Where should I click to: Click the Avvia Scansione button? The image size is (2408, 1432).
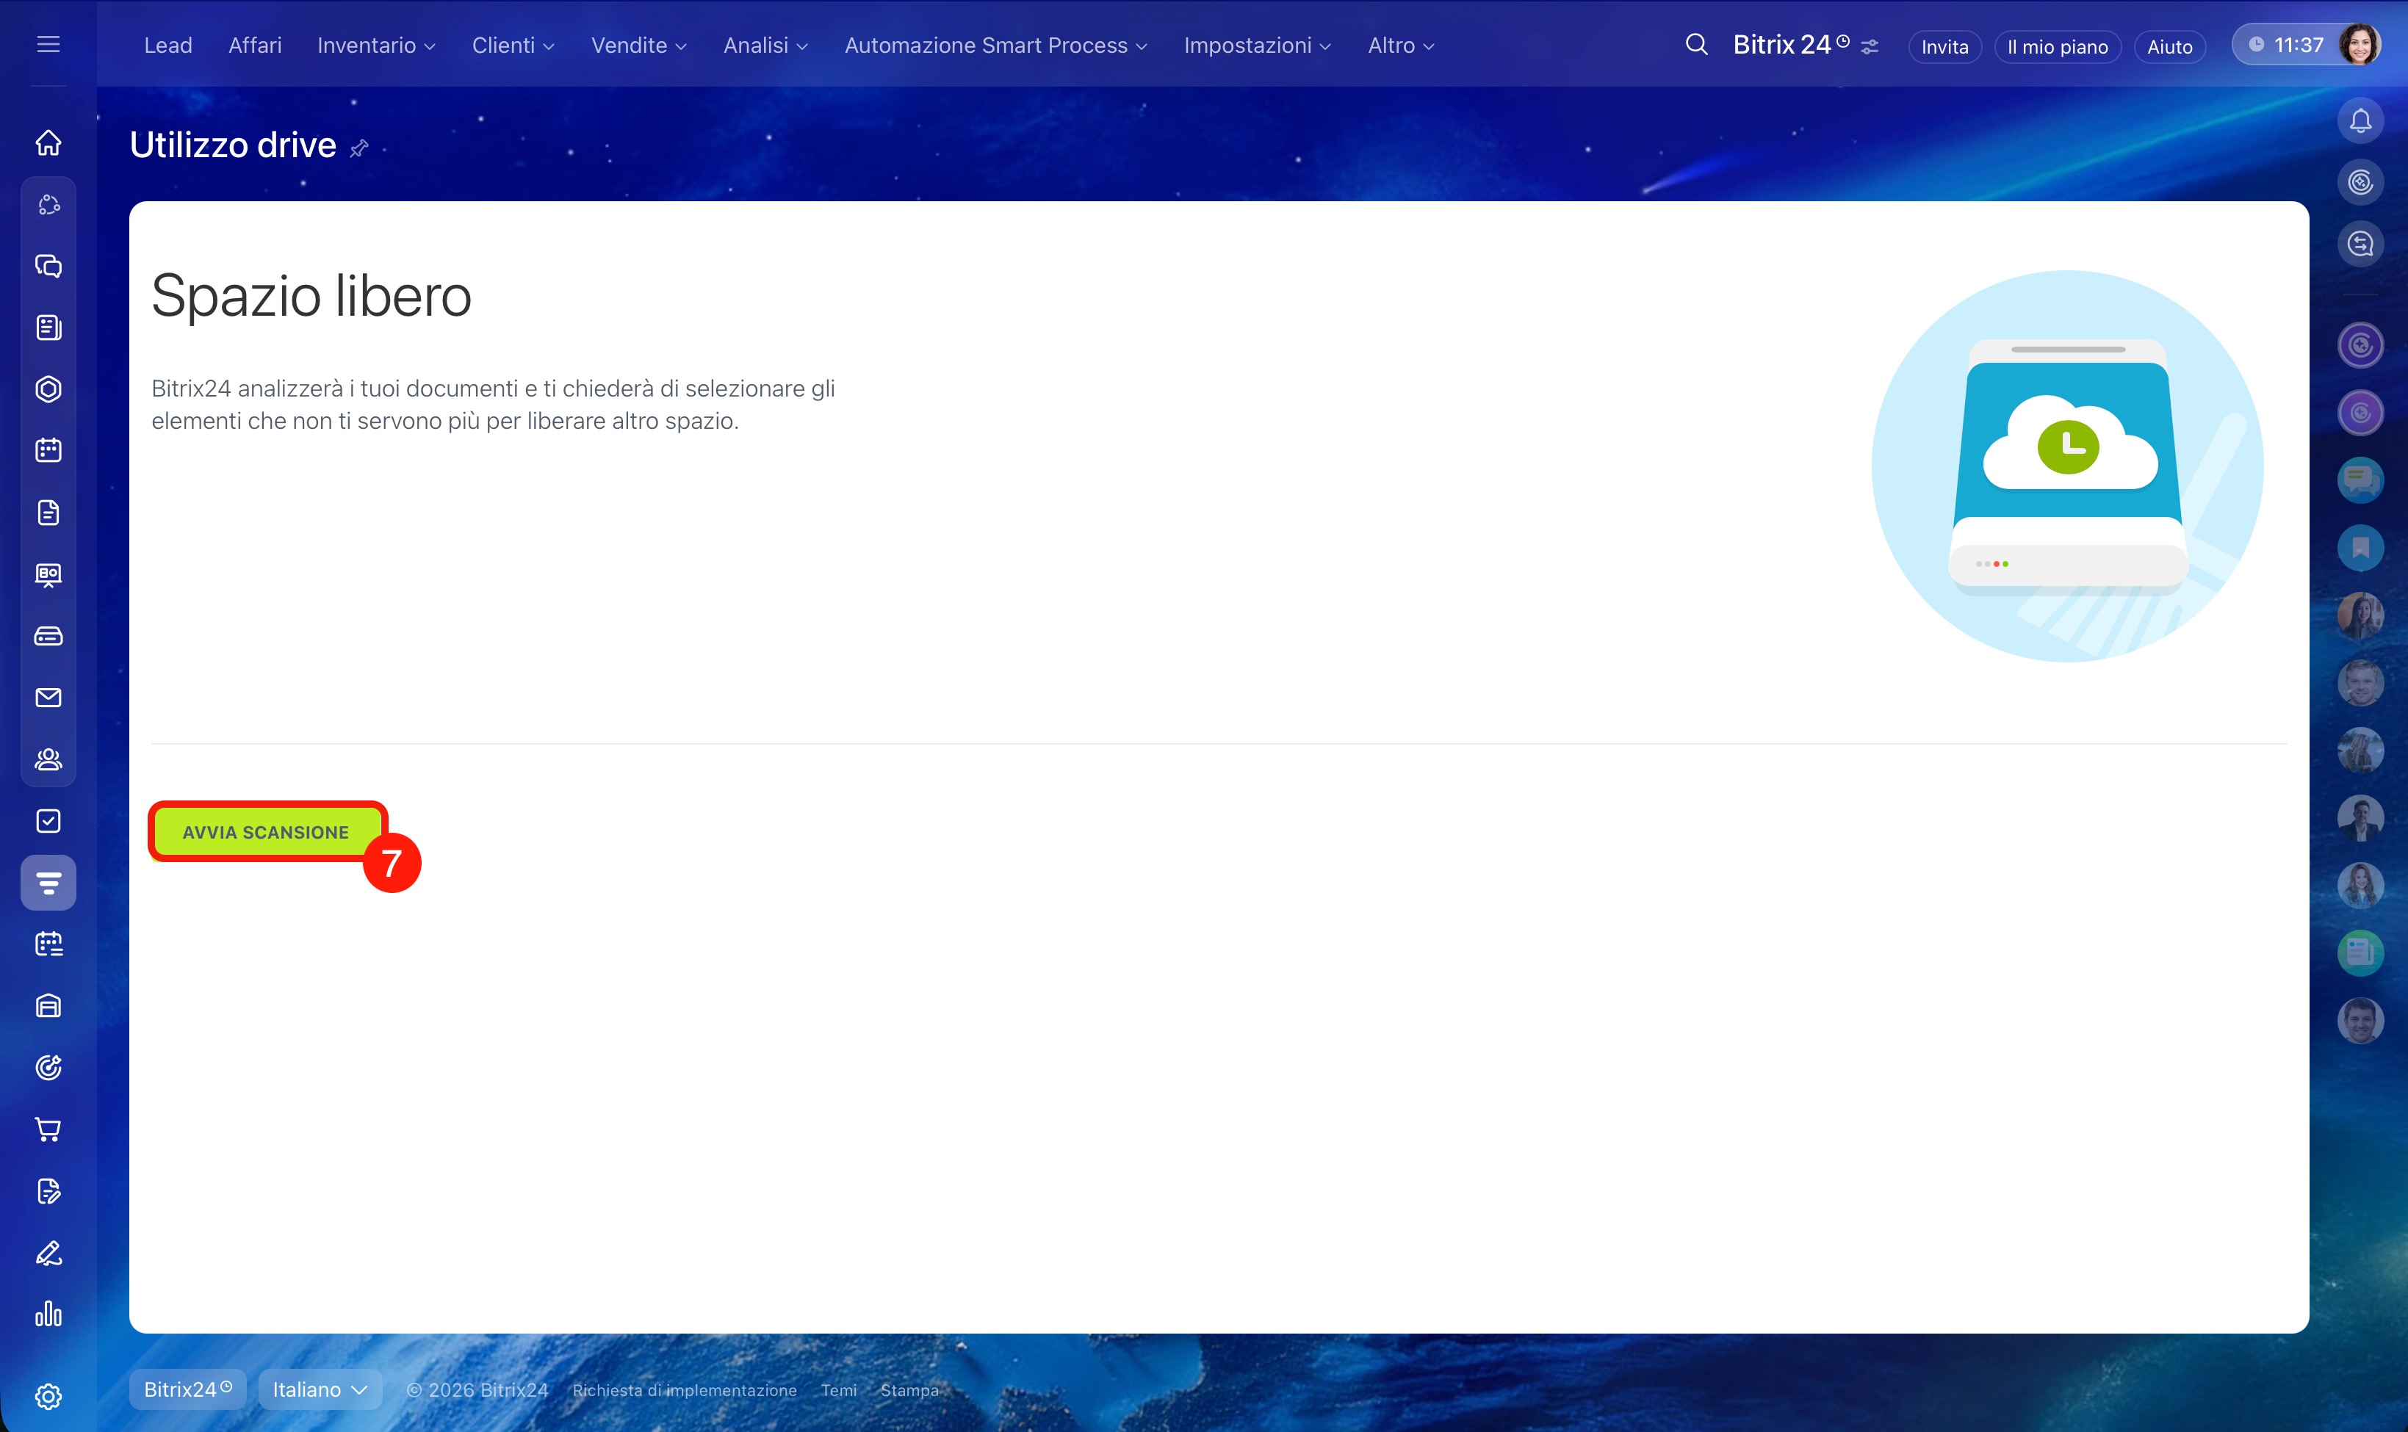point(265,832)
